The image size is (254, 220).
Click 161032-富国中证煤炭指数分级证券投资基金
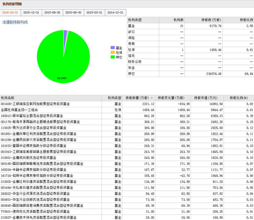(33, 146)
